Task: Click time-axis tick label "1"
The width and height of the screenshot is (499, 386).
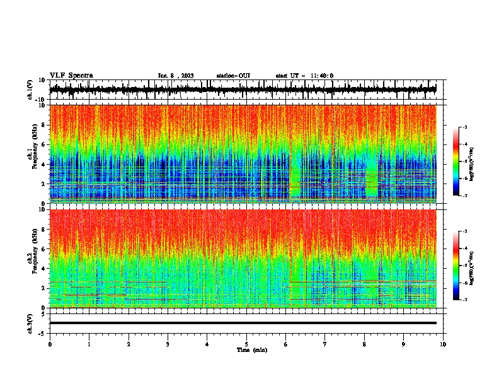Action: tap(89, 344)
